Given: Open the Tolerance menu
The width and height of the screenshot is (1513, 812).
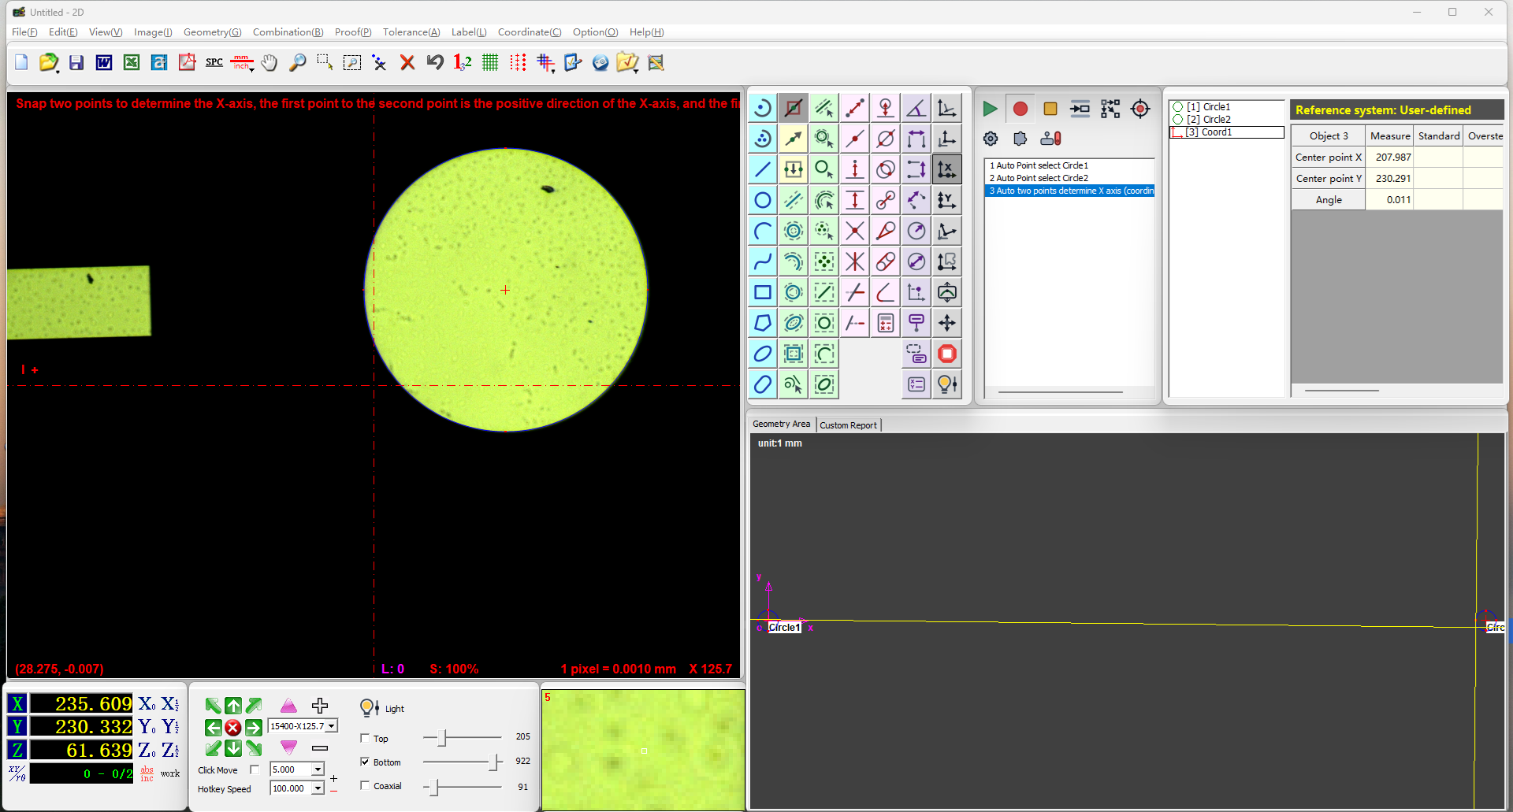Looking at the screenshot, I should (411, 32).
